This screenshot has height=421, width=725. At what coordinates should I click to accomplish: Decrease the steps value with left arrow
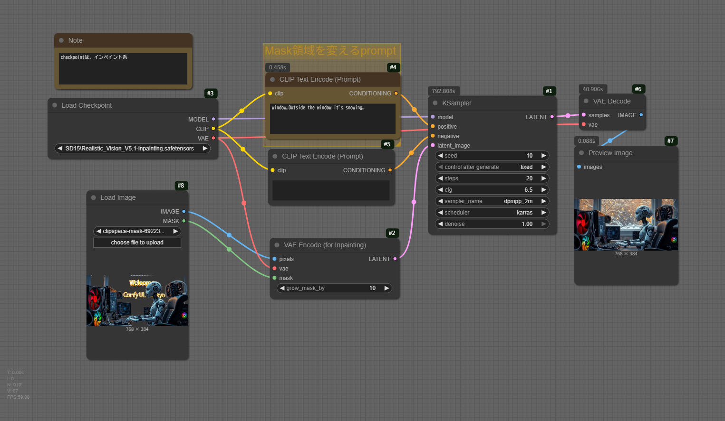440,178
